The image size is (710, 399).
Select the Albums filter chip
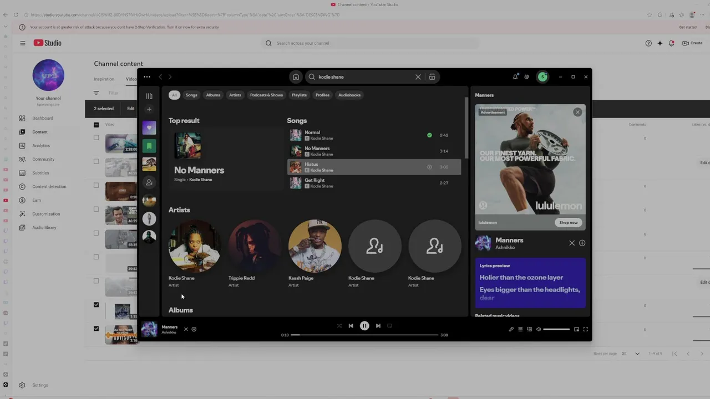(x=213, y=95)
